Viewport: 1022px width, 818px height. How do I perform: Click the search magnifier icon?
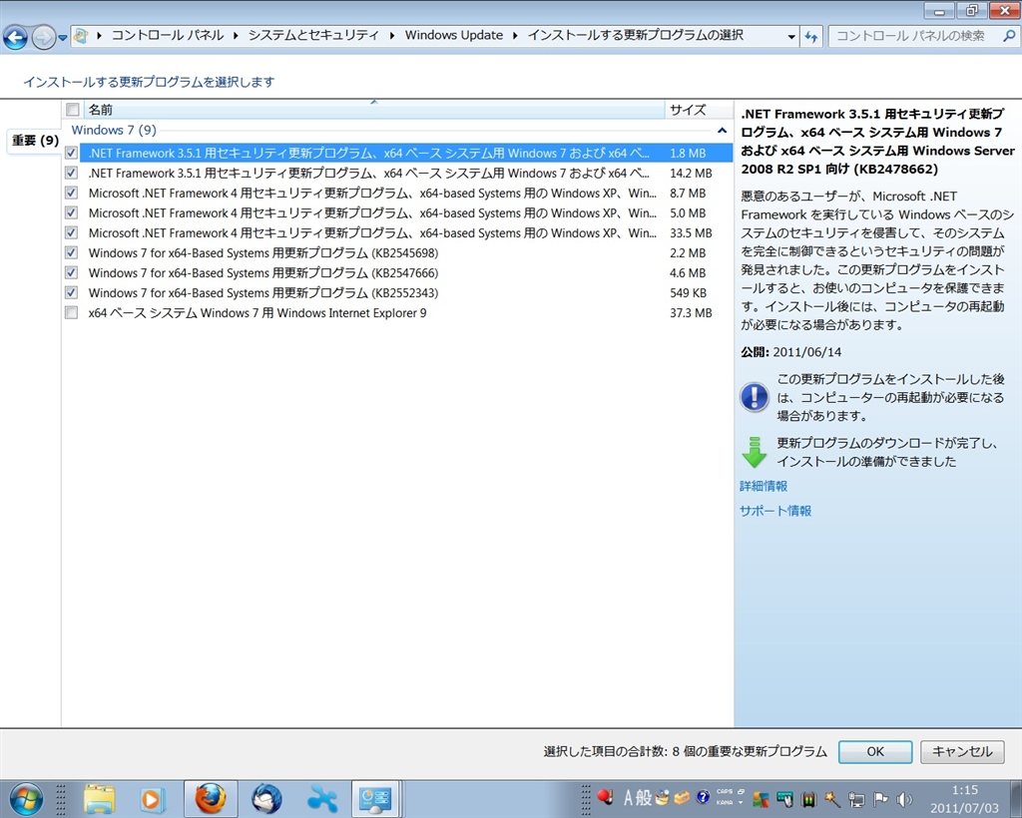[1009, 36]
